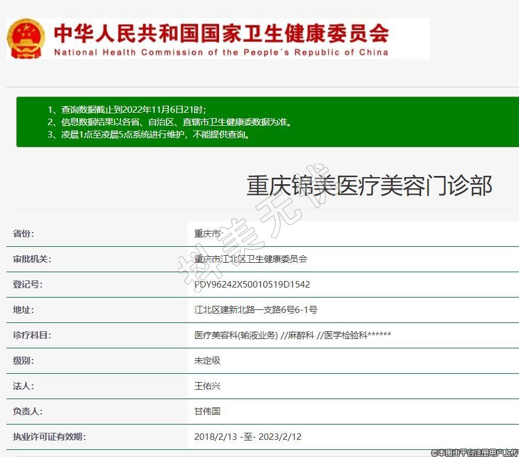Select the level value 未定级
519x457 pixels.
coord(207,360)
